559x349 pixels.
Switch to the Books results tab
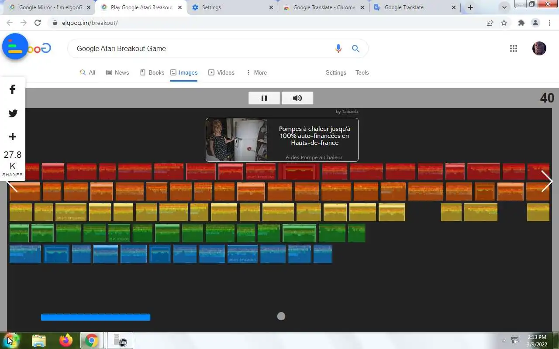coord(152,72)
